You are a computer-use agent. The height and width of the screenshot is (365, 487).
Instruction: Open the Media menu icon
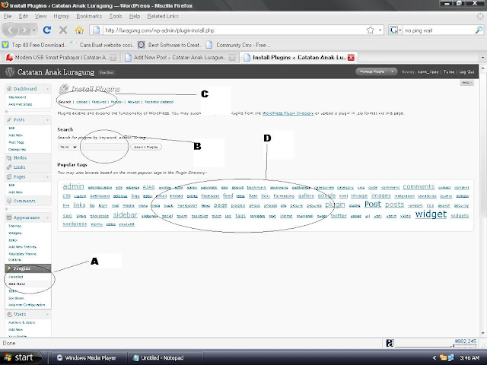click(x=9, y=158)
